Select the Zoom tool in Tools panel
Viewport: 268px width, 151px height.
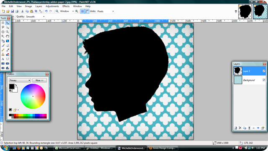8,32
